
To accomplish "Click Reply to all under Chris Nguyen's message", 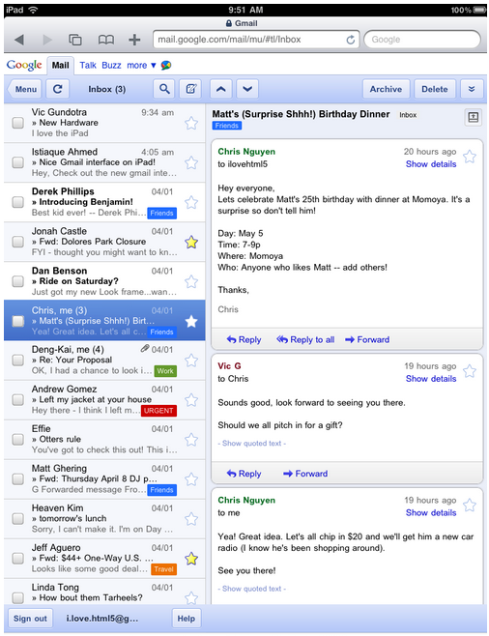I will (305, 339).
